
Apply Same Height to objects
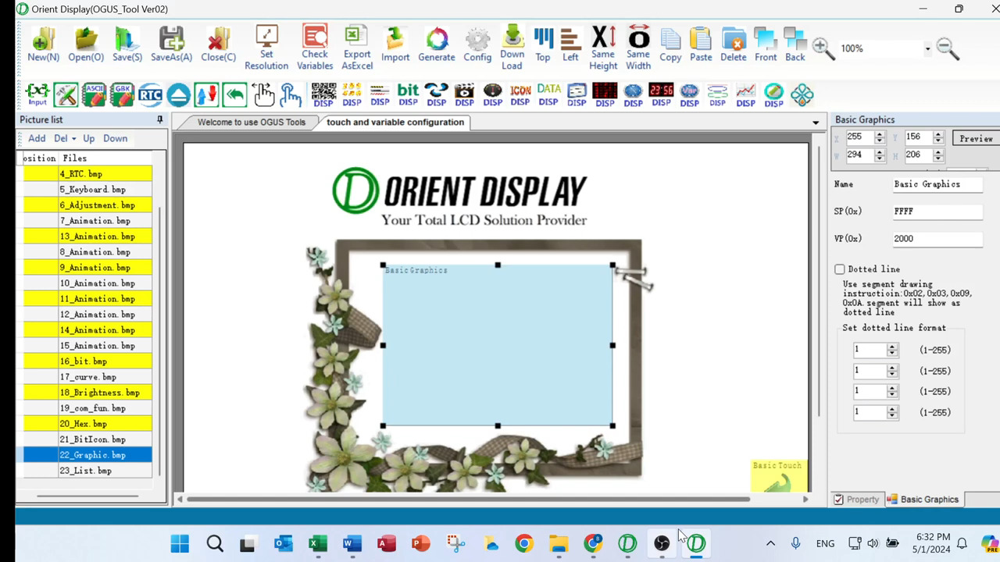coord(603,48)
